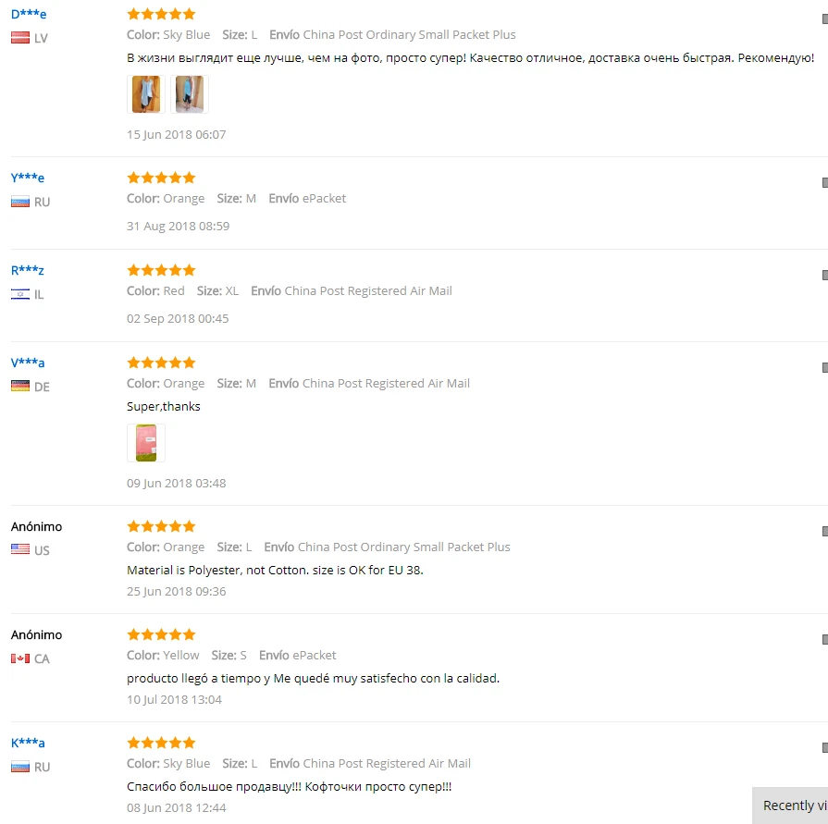Click the Canada flag under second Anónimo
Screen dimensions: 828x824
coord(20,658)
